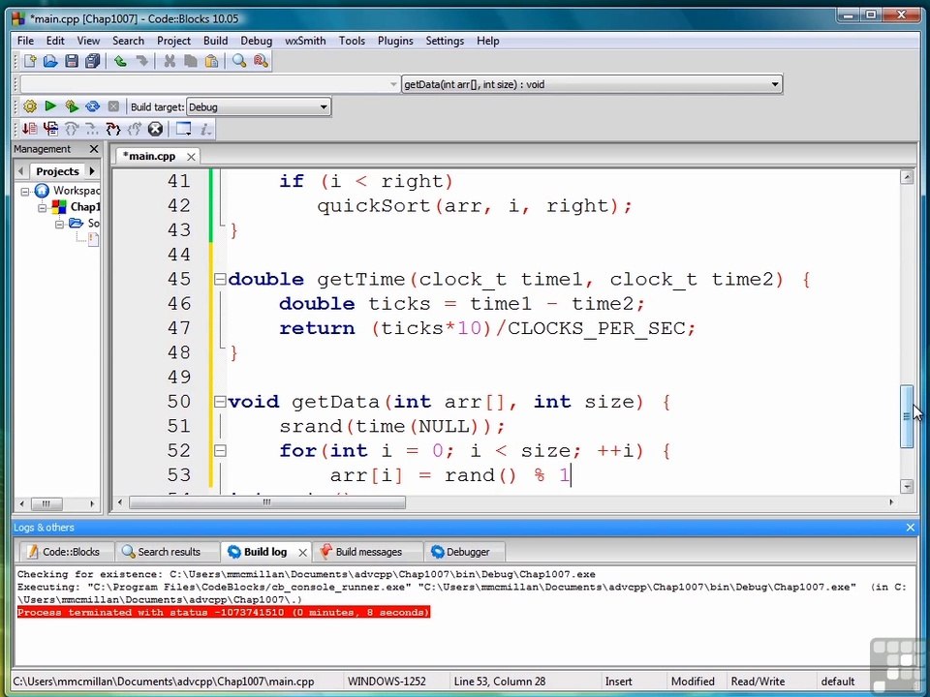Screen dimensions: 930x697
Task: Run the program with the green play icon
Action: 50,106
